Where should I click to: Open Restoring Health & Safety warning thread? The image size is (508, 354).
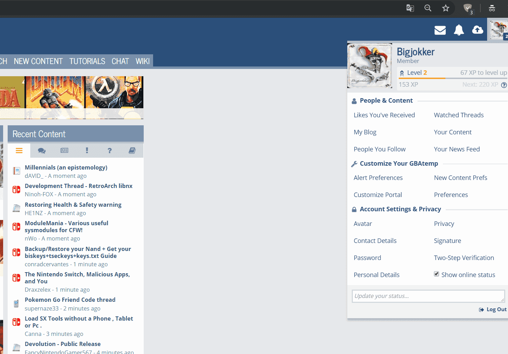(73, 205)
